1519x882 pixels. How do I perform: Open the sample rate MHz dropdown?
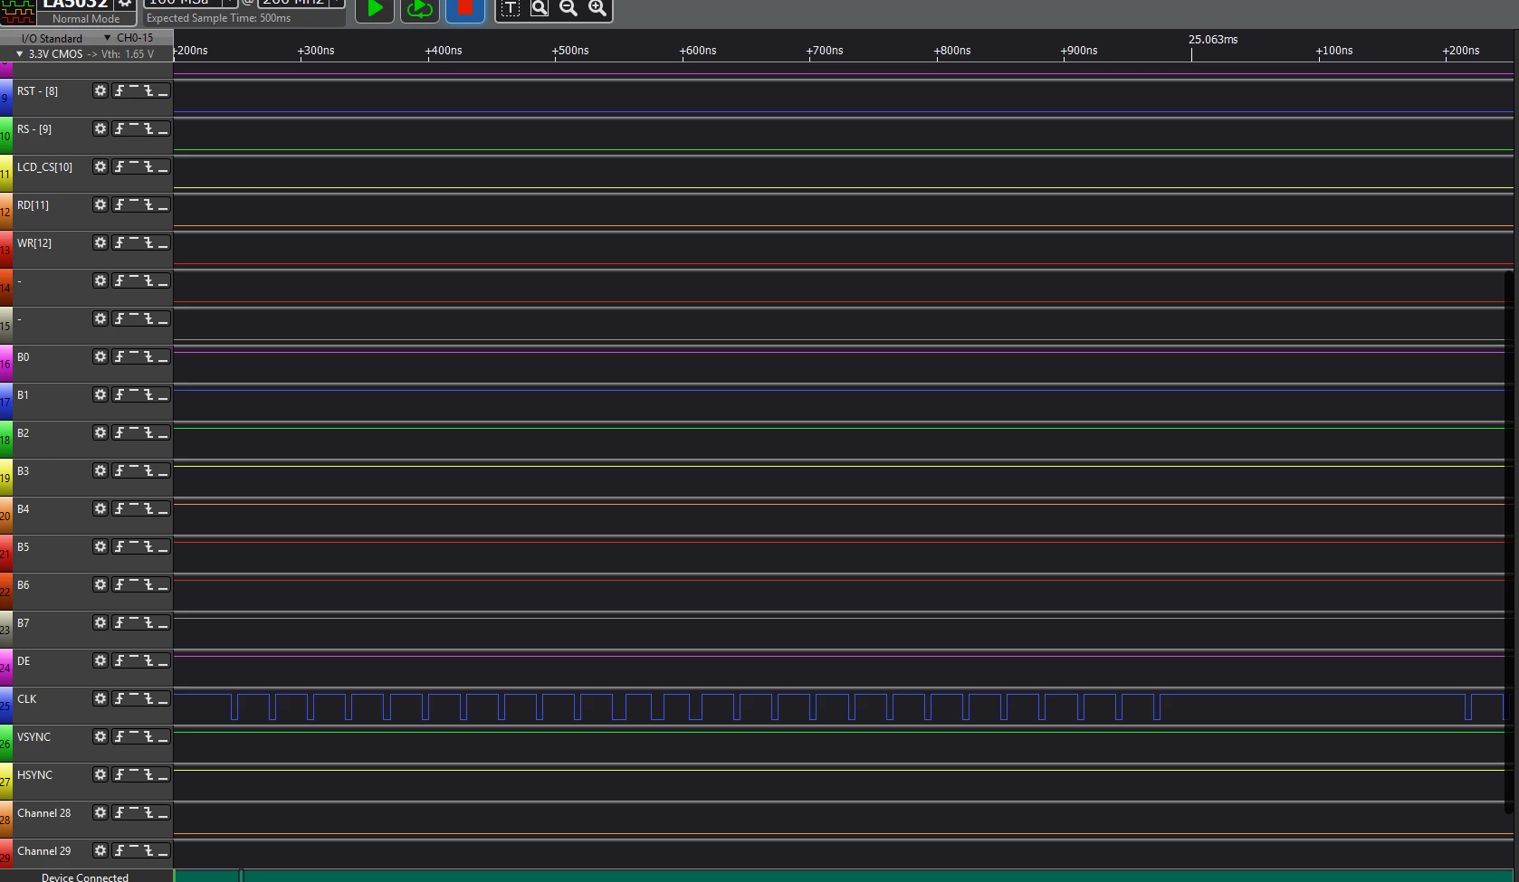click(x=336, y=3)
